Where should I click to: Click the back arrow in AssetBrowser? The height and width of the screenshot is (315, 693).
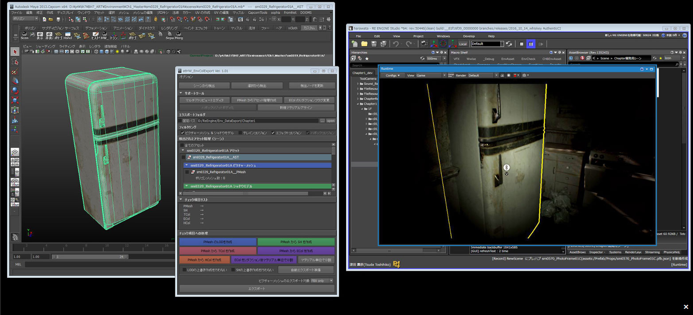click(571, 58)
